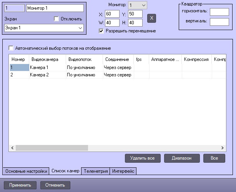Switch to the Основные настройки tab
Viewport: 236px width, 192px height.
tap(26, 171)
